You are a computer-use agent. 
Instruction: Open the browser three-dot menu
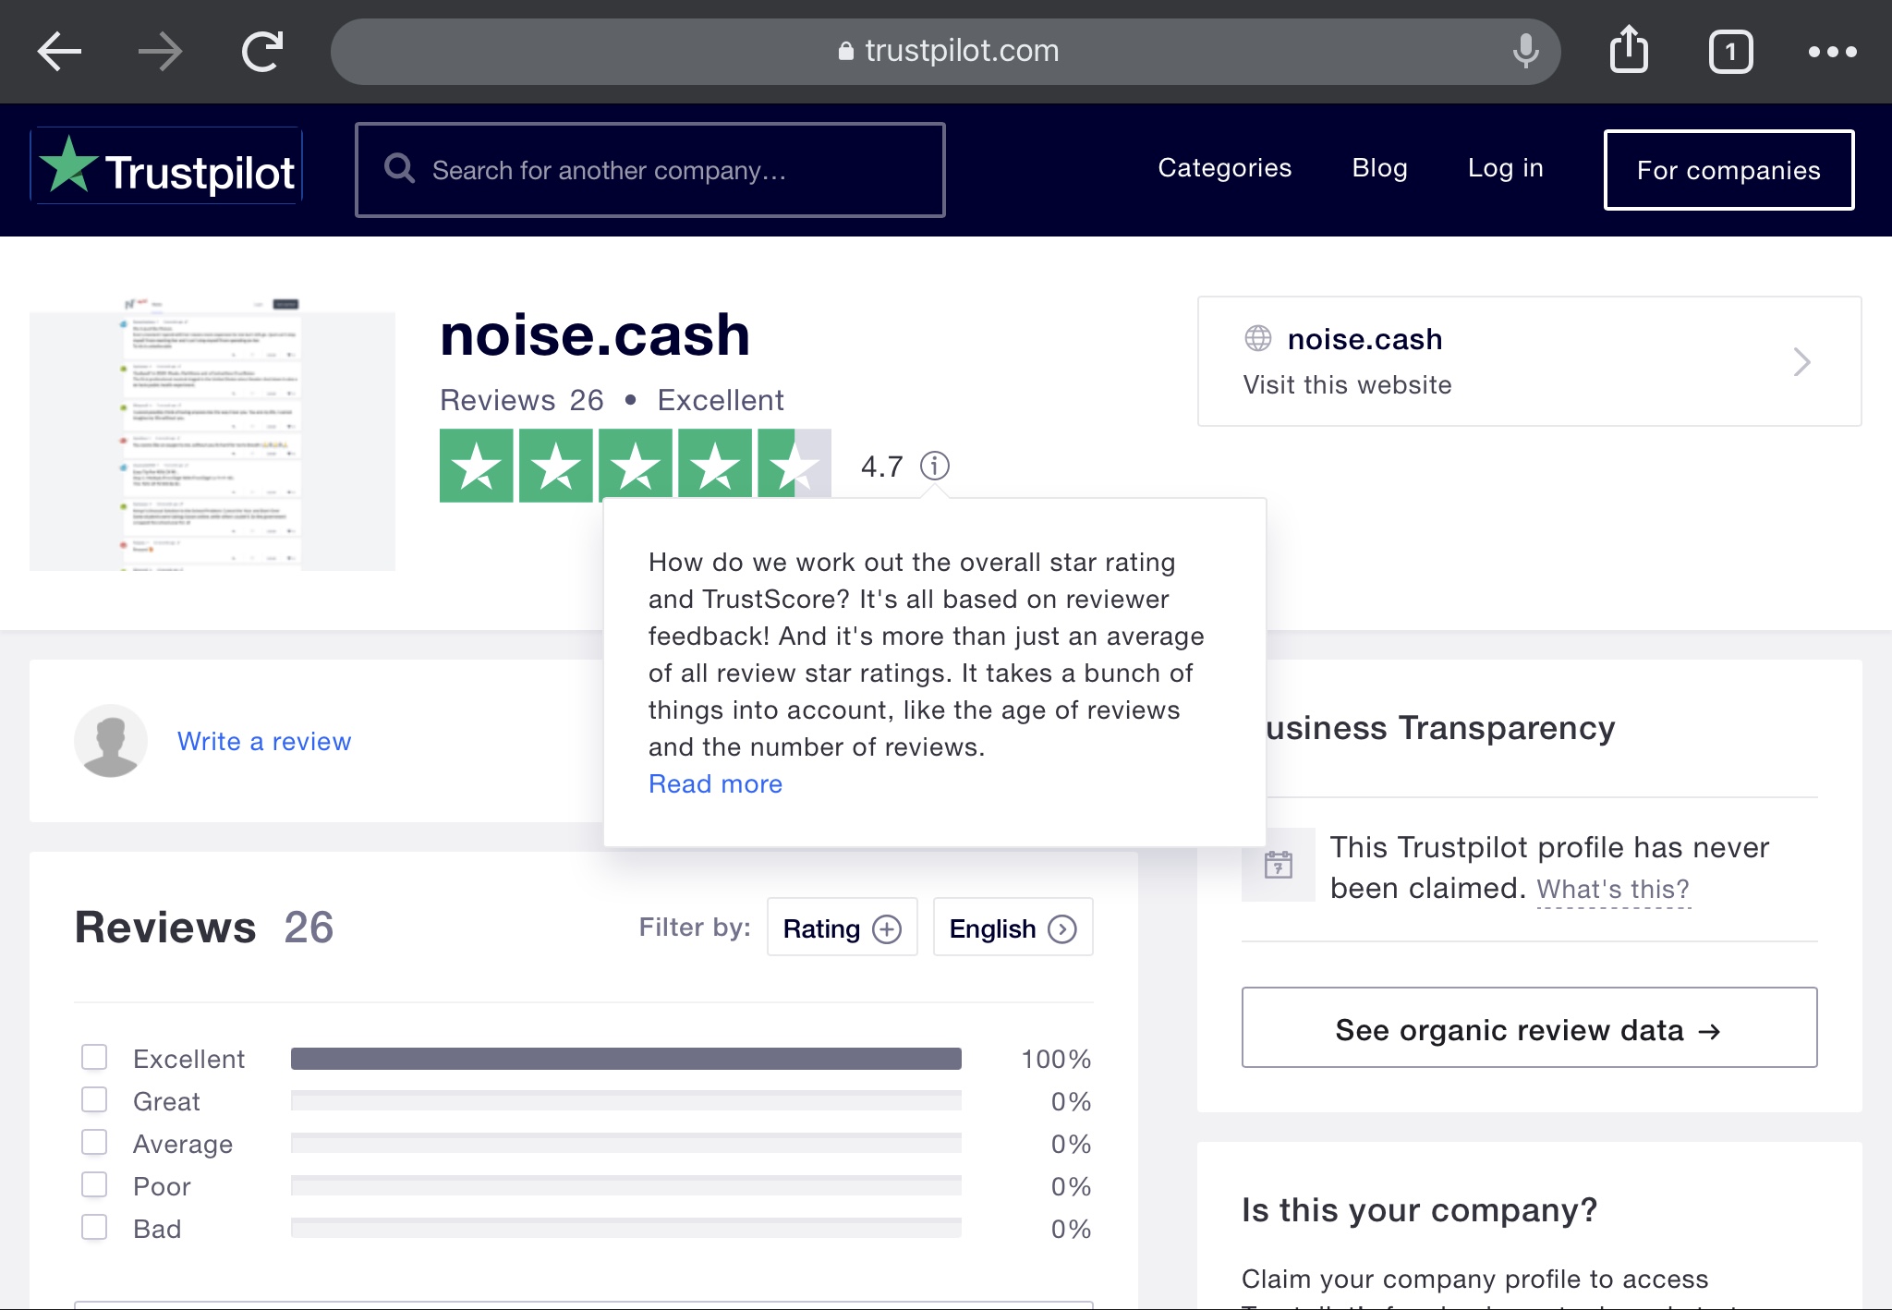[1832, 52]
